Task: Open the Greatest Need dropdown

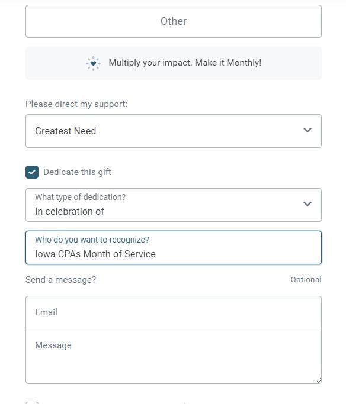Action: pos(174,131)
